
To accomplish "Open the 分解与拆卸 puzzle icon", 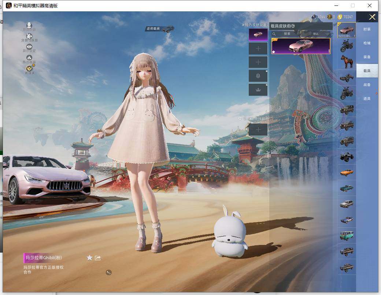I will [29, 37].
